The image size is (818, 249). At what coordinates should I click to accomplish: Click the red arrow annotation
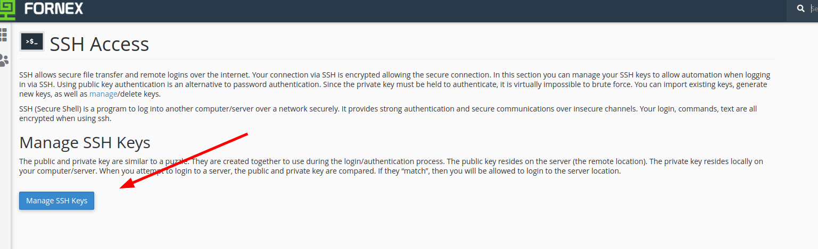[x=184, y=160]
